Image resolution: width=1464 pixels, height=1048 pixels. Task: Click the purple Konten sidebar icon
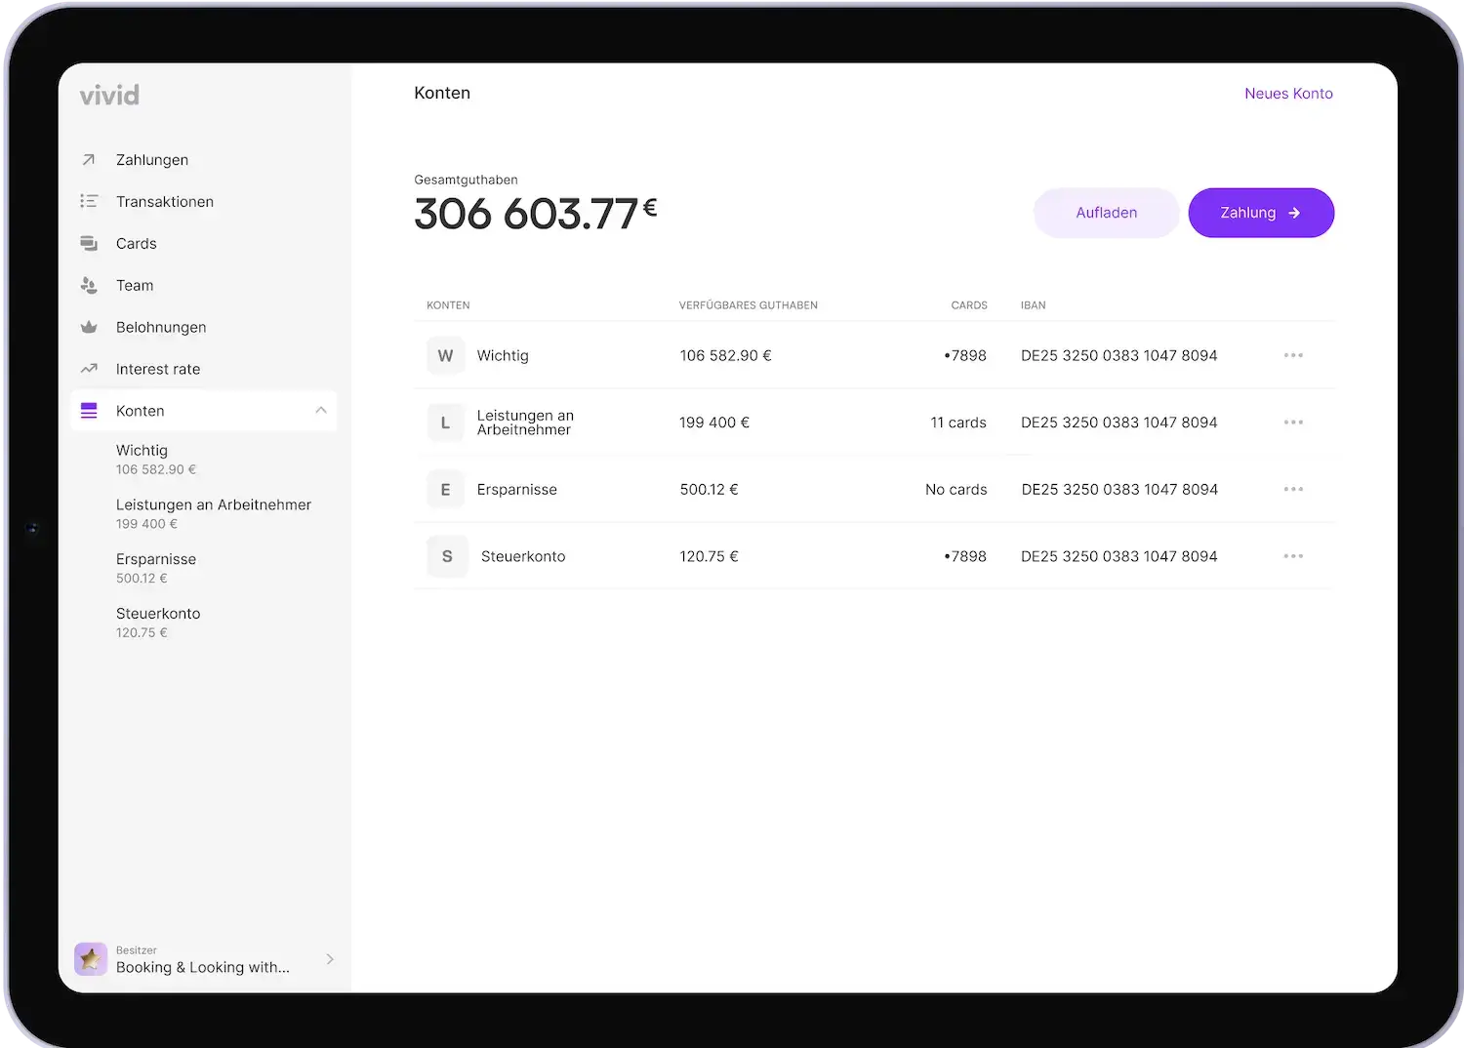(89, 411)
